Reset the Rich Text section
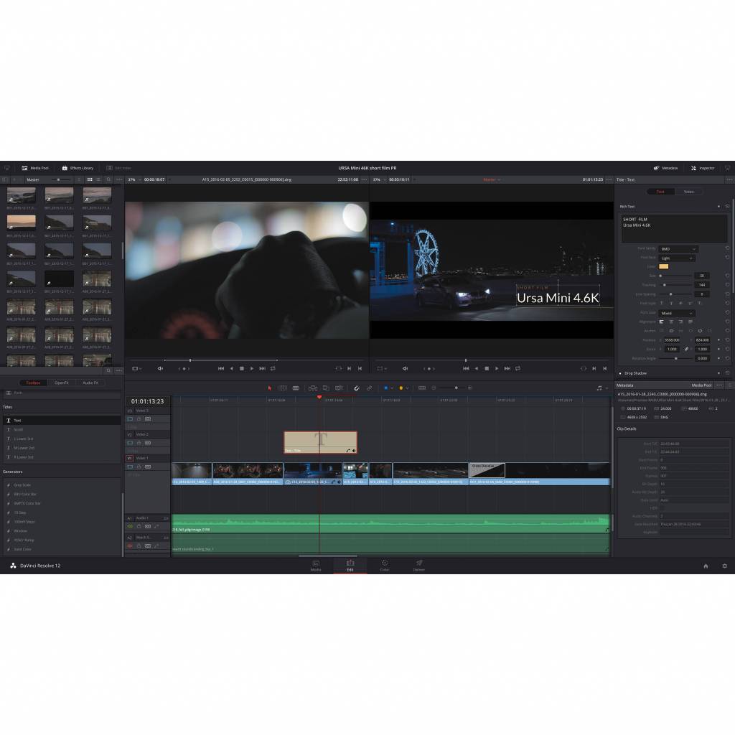The height and width of the screenshot is (735, 735). 727,206
